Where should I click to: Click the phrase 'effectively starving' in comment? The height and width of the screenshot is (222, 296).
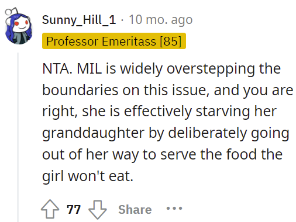coord(187,112)
